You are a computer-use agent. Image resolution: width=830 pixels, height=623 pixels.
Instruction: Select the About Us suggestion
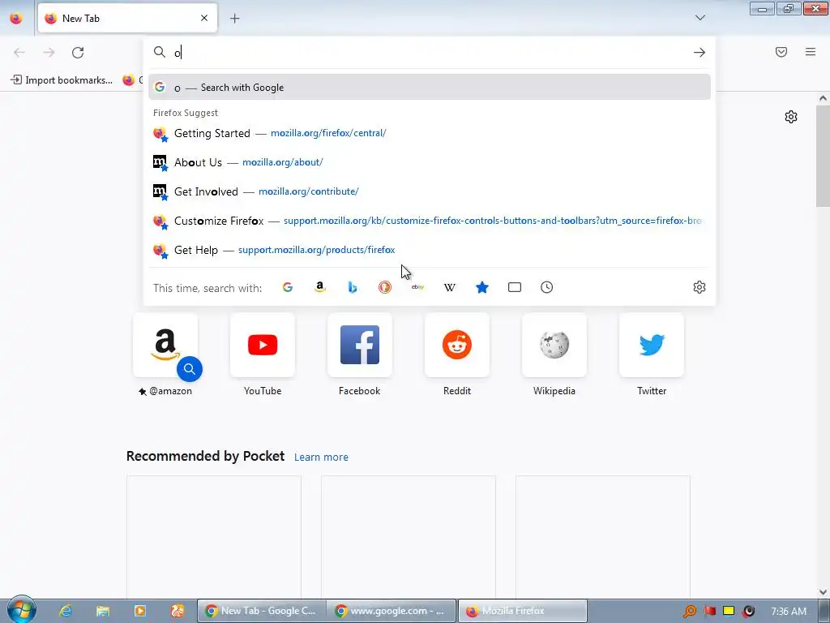coord(430,162)
